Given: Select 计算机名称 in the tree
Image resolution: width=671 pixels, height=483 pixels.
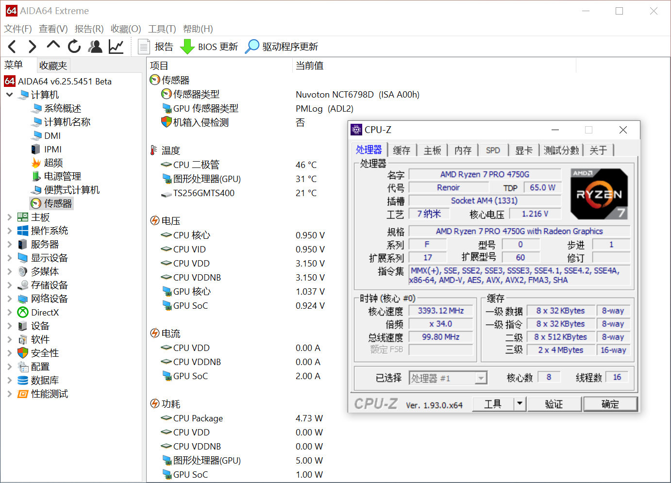Looking at the screenshot, I should coord(67,122).
